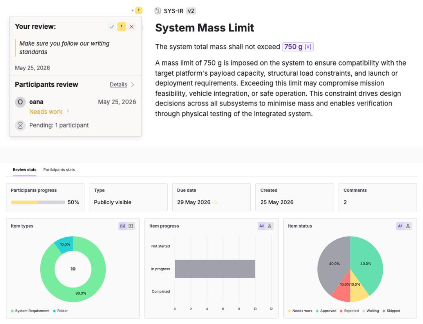Reject with the red X icon
423x324 pixels.
[132, 27]
